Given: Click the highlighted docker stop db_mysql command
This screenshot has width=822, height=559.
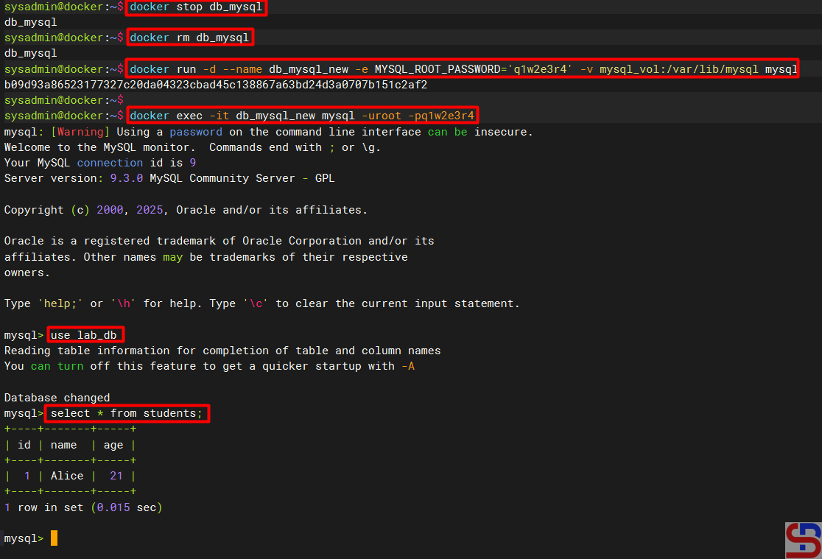Looking at the screenshot, I should (x=195, y=7).
